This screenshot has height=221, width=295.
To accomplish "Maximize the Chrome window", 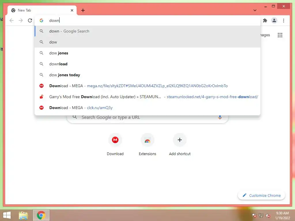I will [273, 6].
